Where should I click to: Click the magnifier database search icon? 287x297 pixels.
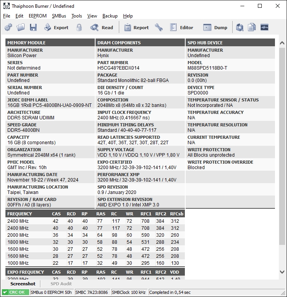tap(240, 27)
